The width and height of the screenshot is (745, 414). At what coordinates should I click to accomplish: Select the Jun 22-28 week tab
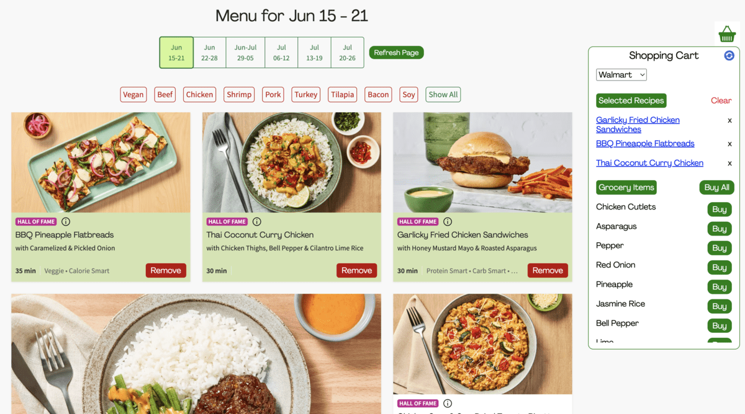pyautogui.click(x=210, y=52)
